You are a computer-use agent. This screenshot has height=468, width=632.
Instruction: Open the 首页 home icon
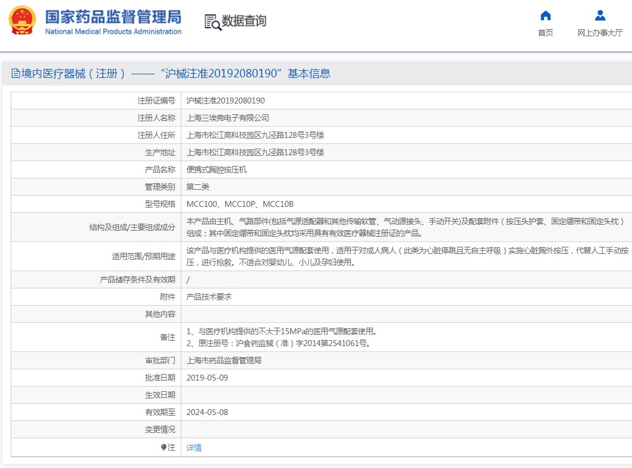tap(545, 15)
